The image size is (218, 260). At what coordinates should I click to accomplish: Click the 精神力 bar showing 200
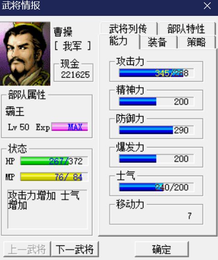click(157, 101)
